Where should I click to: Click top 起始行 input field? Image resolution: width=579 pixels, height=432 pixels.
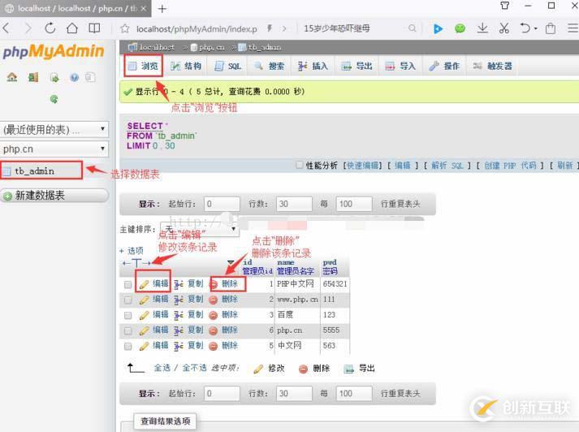(222, 204)
